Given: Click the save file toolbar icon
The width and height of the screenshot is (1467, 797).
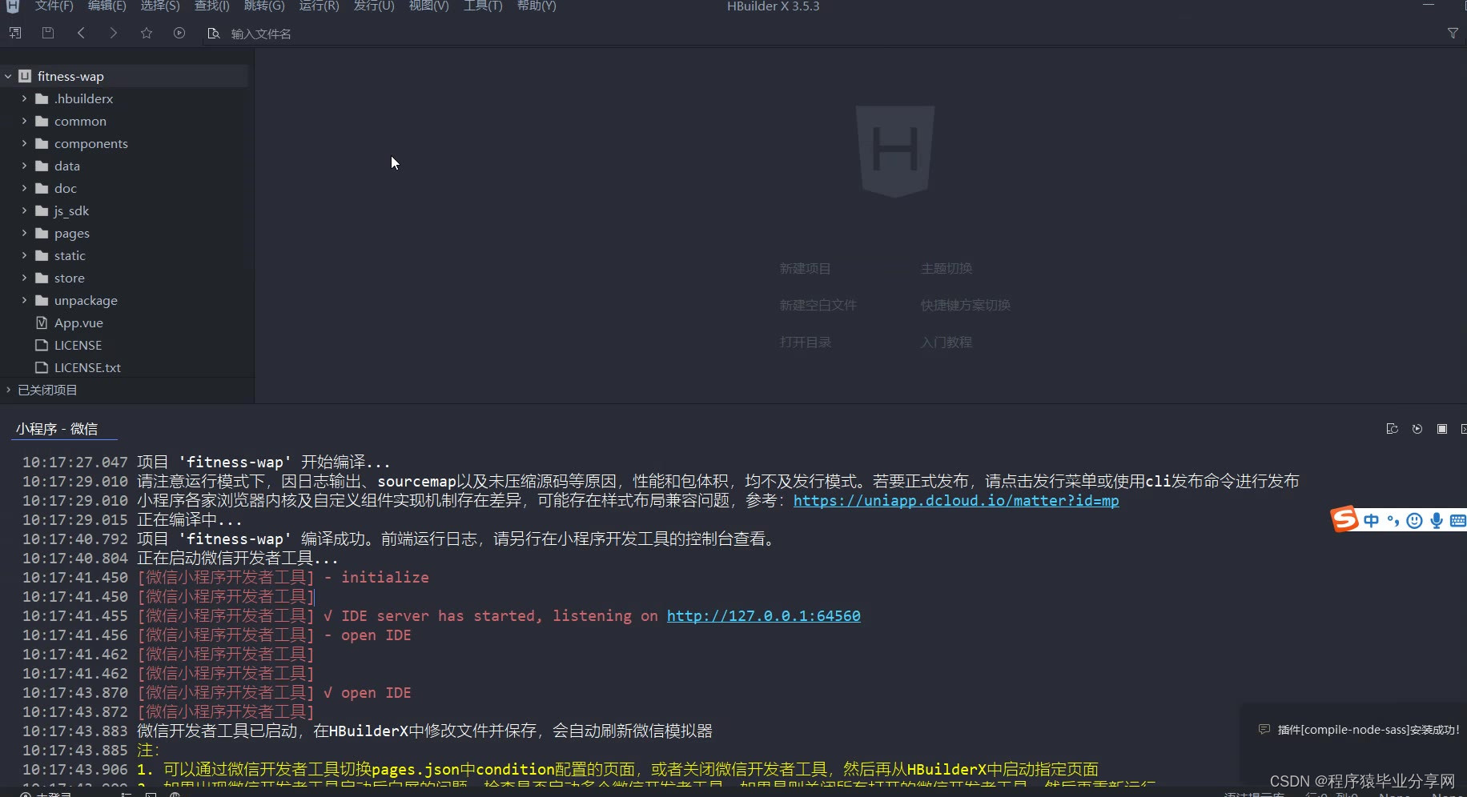Looking at the screenshot, I should tap(48, 33).
